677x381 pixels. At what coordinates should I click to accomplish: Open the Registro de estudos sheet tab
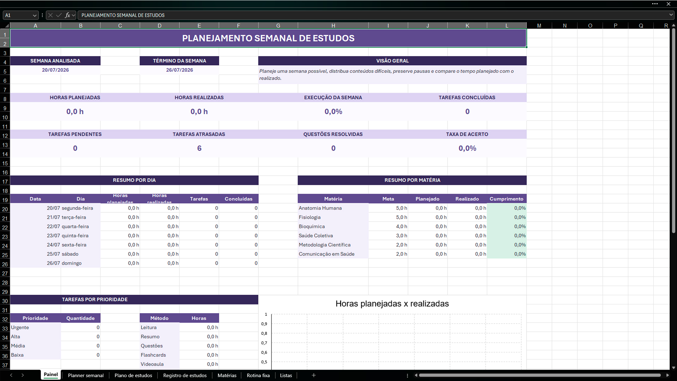click(185, 375)
